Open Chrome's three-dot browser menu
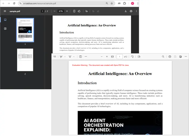The height and width of the screenshot is (136, 189). click(137, 3)
